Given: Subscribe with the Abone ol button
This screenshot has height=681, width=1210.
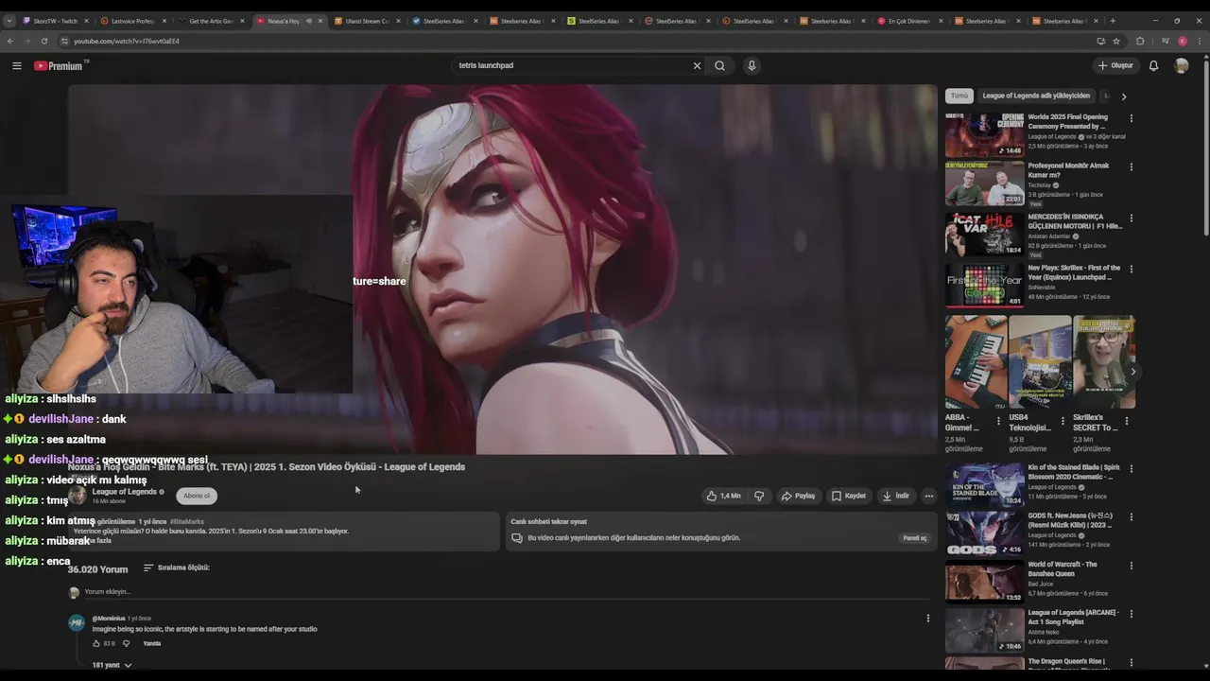Looking at the screenshot, I should pos(197,496).
